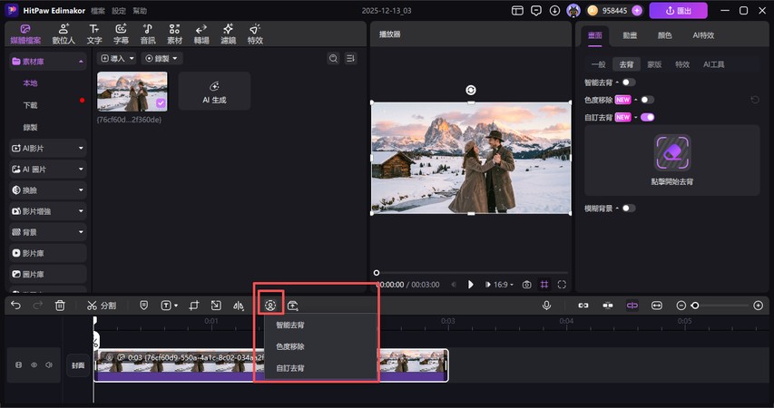Open the 導入 import dropdown

pos(117,58)
